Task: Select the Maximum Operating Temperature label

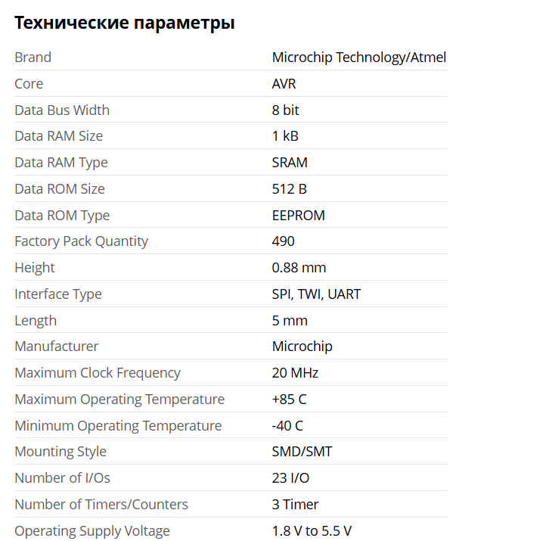Action: [x=119, y=400]
